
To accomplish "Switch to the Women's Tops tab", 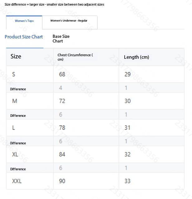I will (24, 21).
